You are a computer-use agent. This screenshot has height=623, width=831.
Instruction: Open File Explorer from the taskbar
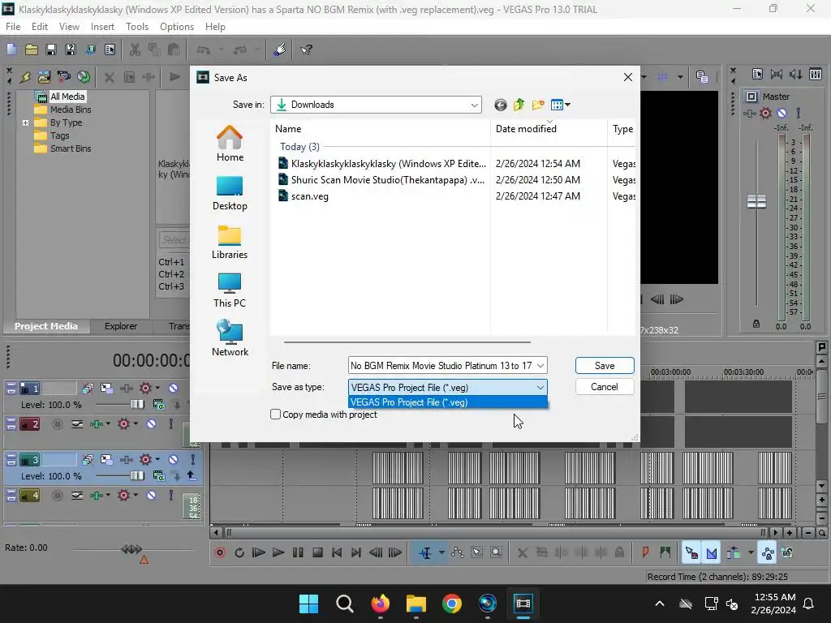click(416, 603)
